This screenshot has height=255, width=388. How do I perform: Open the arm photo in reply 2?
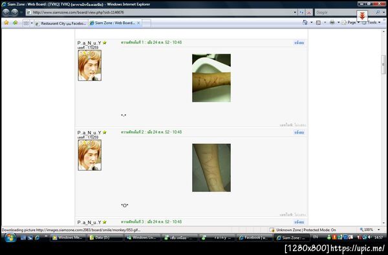[211, 168]
